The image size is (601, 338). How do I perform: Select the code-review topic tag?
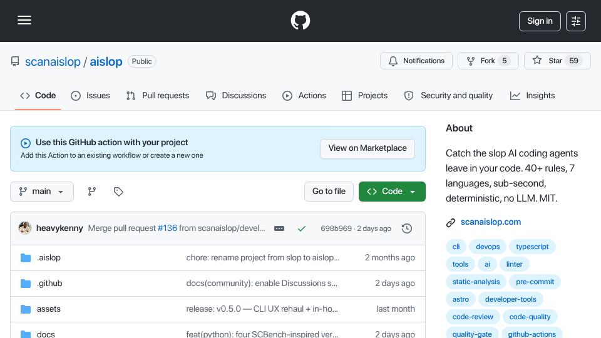coord(473,317)
